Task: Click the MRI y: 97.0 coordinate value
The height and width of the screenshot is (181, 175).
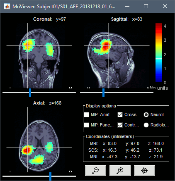Action: [x=132, y=143]
